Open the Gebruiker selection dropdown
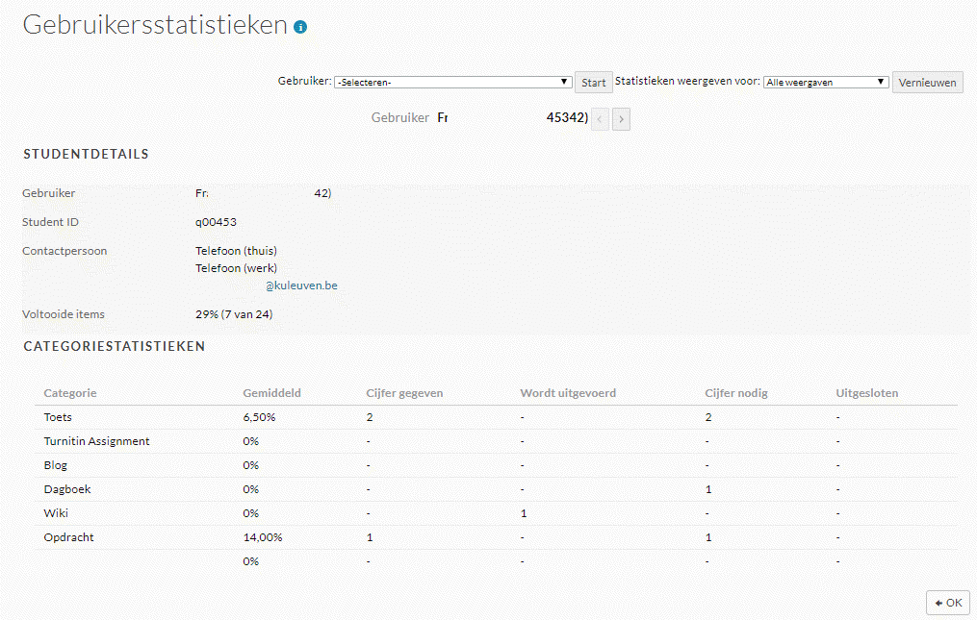This screenshot has height=620, width=977. point(452,83)
